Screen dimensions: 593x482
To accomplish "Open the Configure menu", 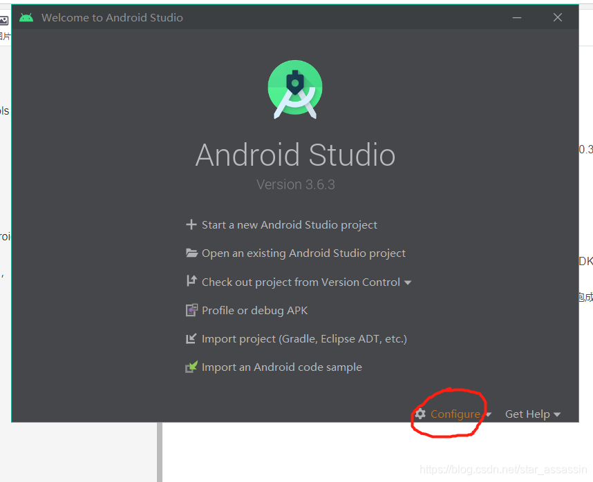I will click(455, 414).
